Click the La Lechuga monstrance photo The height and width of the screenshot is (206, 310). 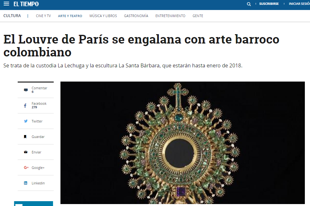coord(182,143)
